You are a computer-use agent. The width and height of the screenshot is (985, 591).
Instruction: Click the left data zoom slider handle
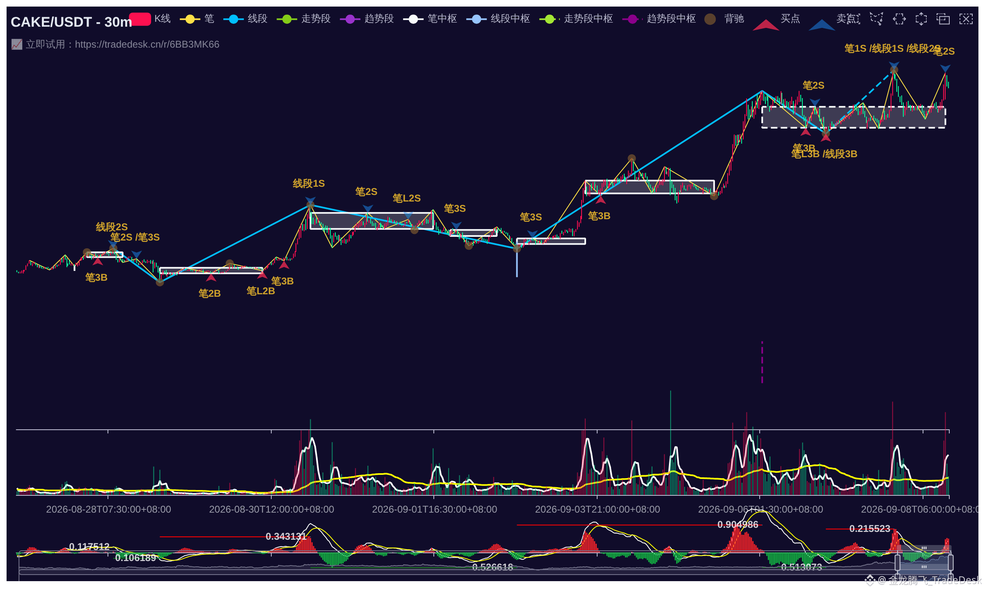tap(898, 562)
